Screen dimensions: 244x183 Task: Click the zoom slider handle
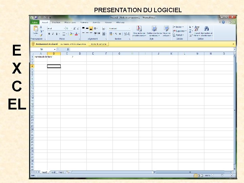[x=222, y=176]
